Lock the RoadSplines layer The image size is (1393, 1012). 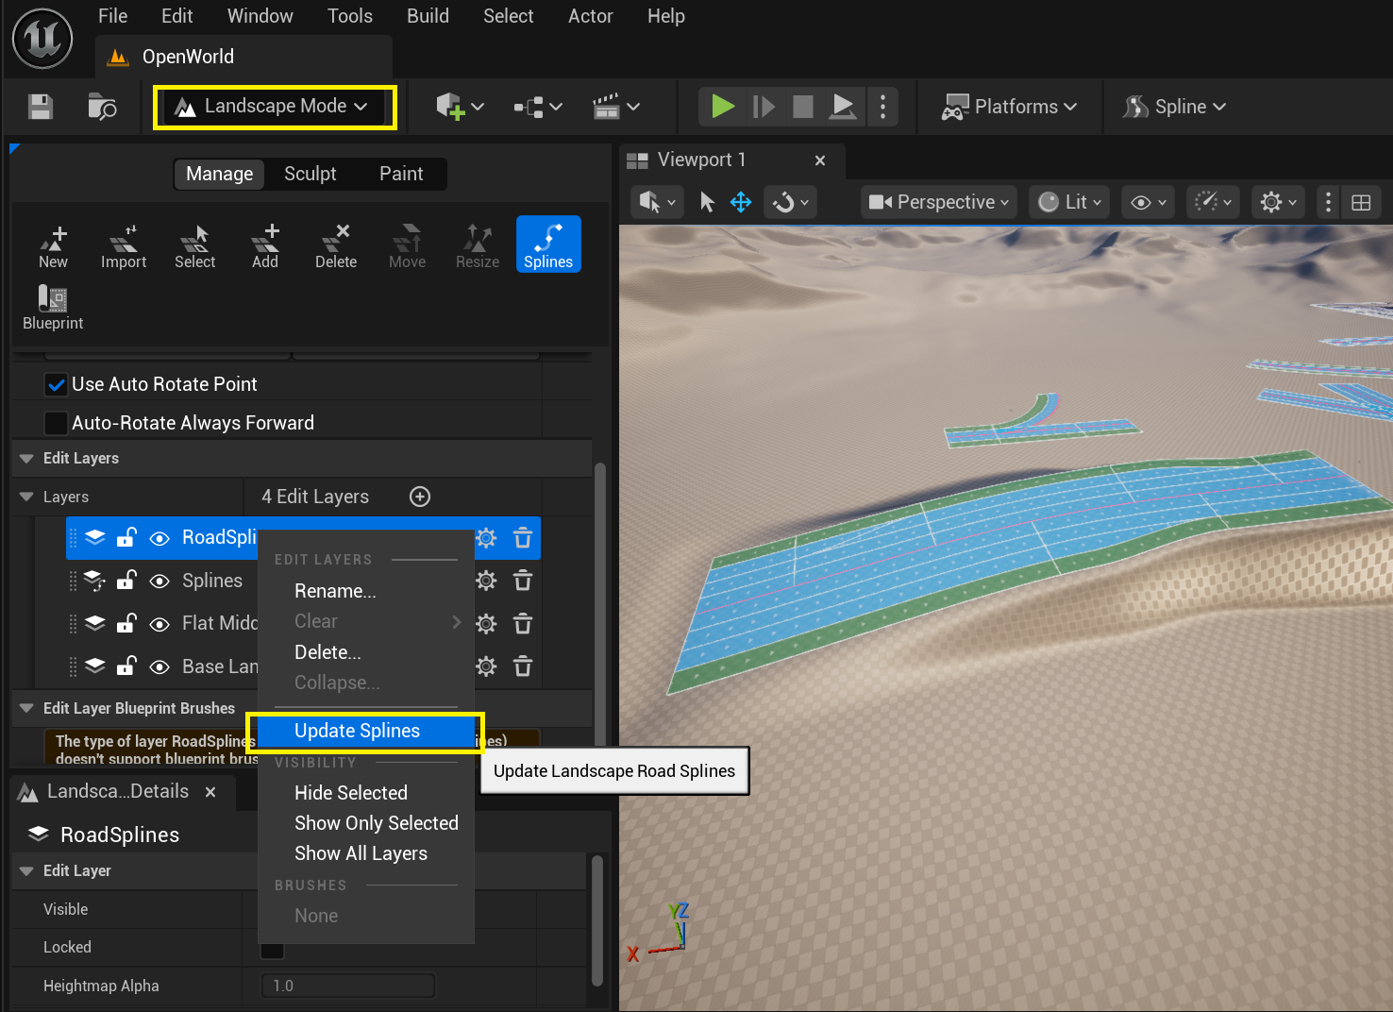point(126,537)
